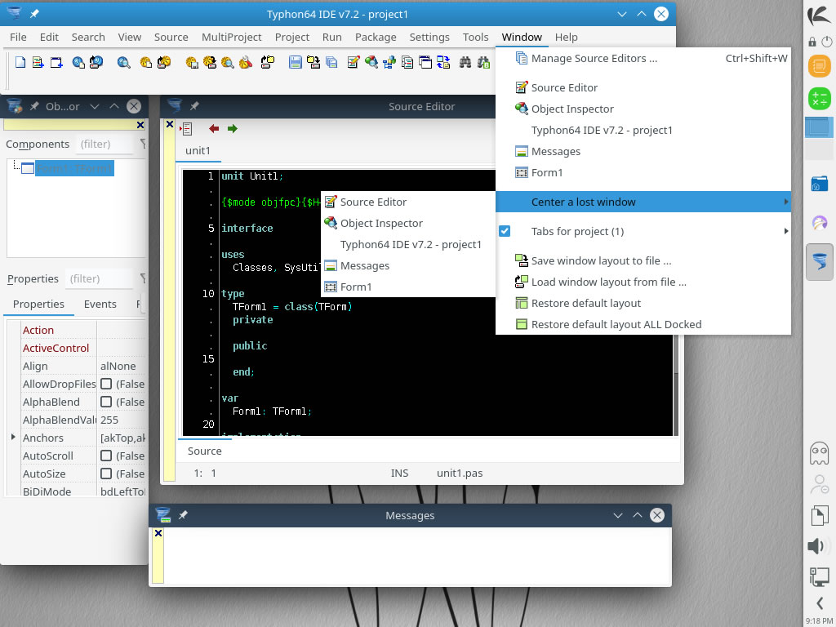Open the MultiProject menu
This screenshot has height=627, width=836.
coord(231,37)
